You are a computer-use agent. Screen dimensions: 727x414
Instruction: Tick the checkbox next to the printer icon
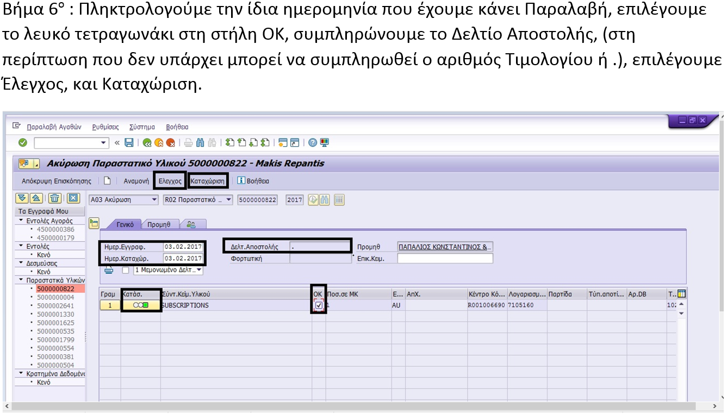(x=126, y=270)
